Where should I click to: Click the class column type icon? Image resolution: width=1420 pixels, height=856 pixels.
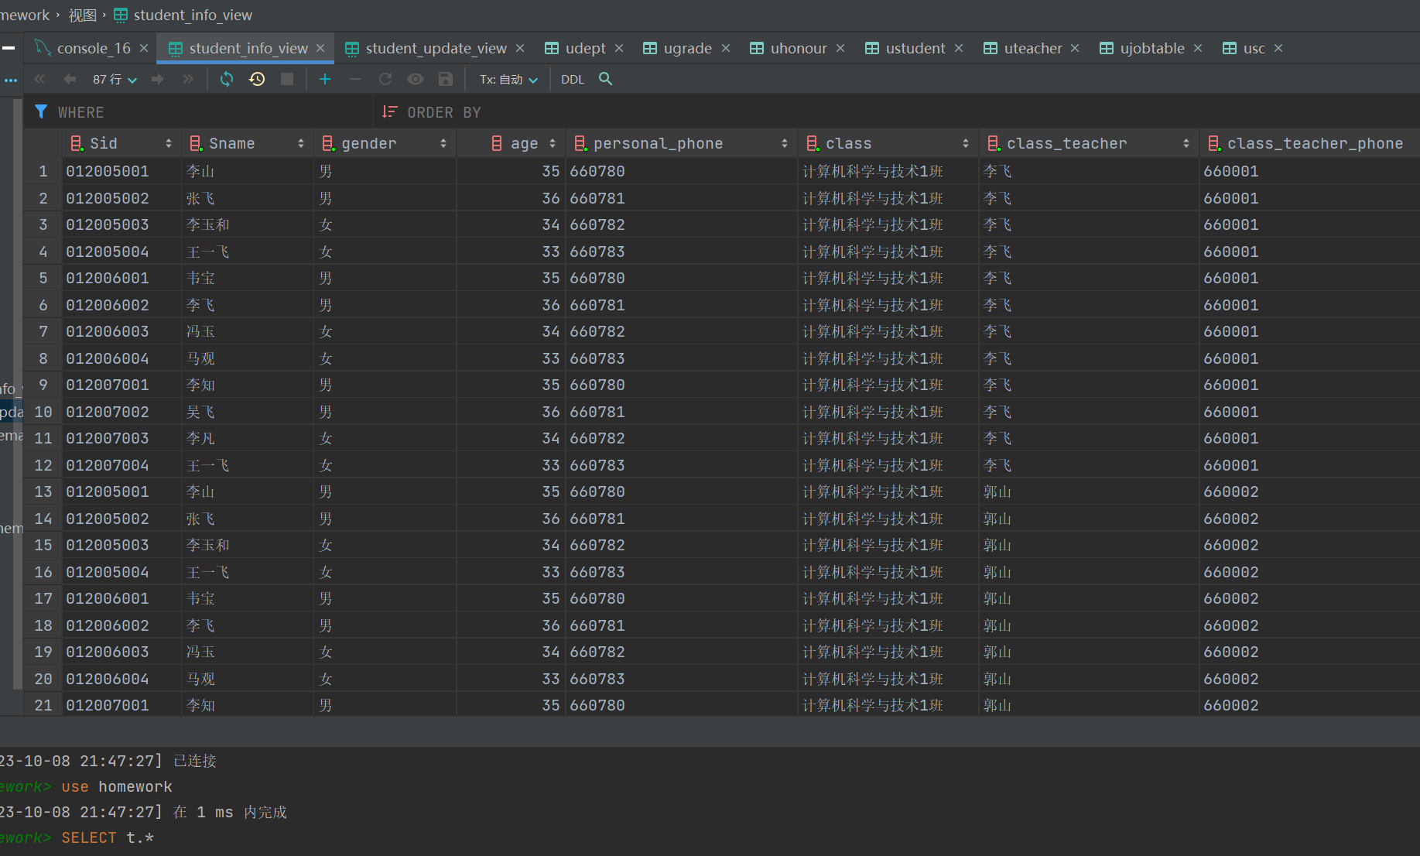pyautogui.click(x=813, y=143)
